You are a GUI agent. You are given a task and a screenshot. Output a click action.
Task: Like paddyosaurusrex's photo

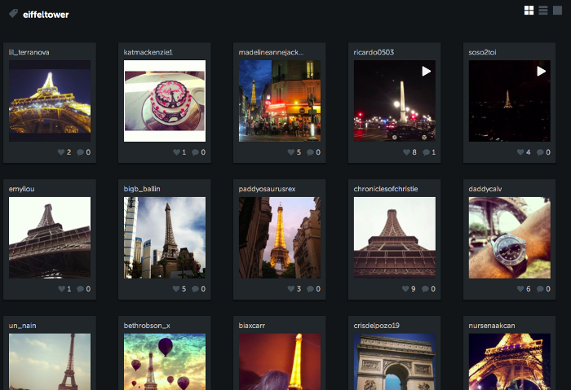tap(291, 289)
